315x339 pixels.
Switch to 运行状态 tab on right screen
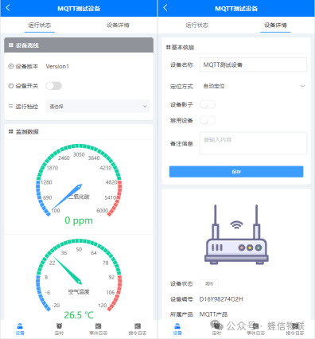196,25
